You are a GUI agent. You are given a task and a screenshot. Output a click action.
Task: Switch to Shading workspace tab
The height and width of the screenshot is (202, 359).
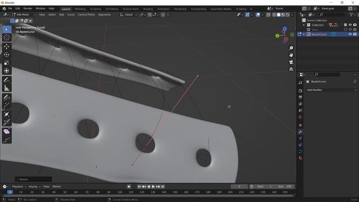click(x=148, y=9)
